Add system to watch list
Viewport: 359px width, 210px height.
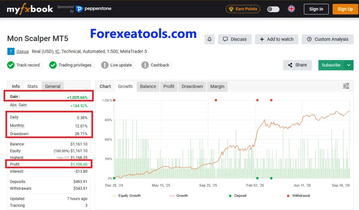(x=277, y=39)
